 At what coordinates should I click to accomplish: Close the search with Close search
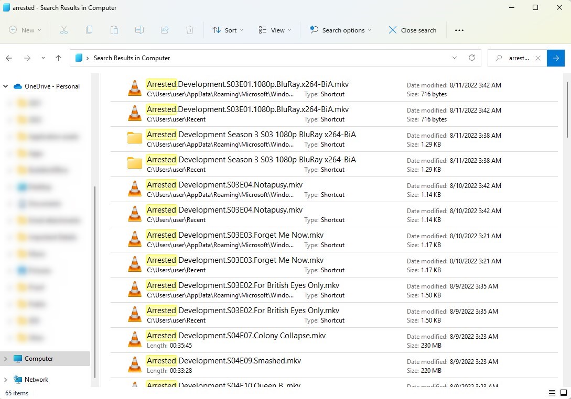pyautogui.click(x=412, y=30)
